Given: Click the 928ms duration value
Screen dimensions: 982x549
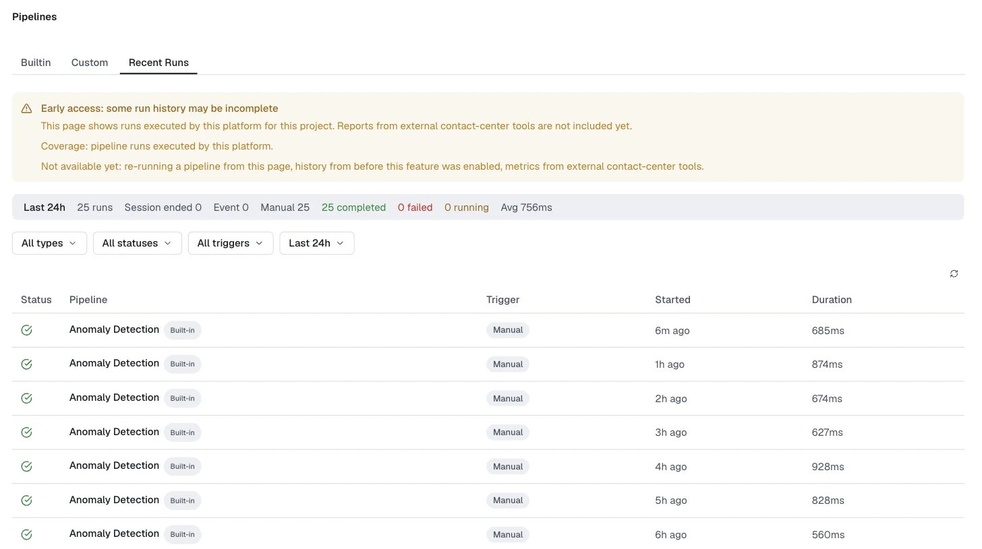Looking at the screenshot, I should [828, 467].
